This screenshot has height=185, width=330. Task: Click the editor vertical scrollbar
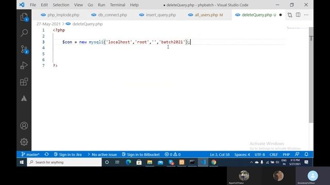311,75
